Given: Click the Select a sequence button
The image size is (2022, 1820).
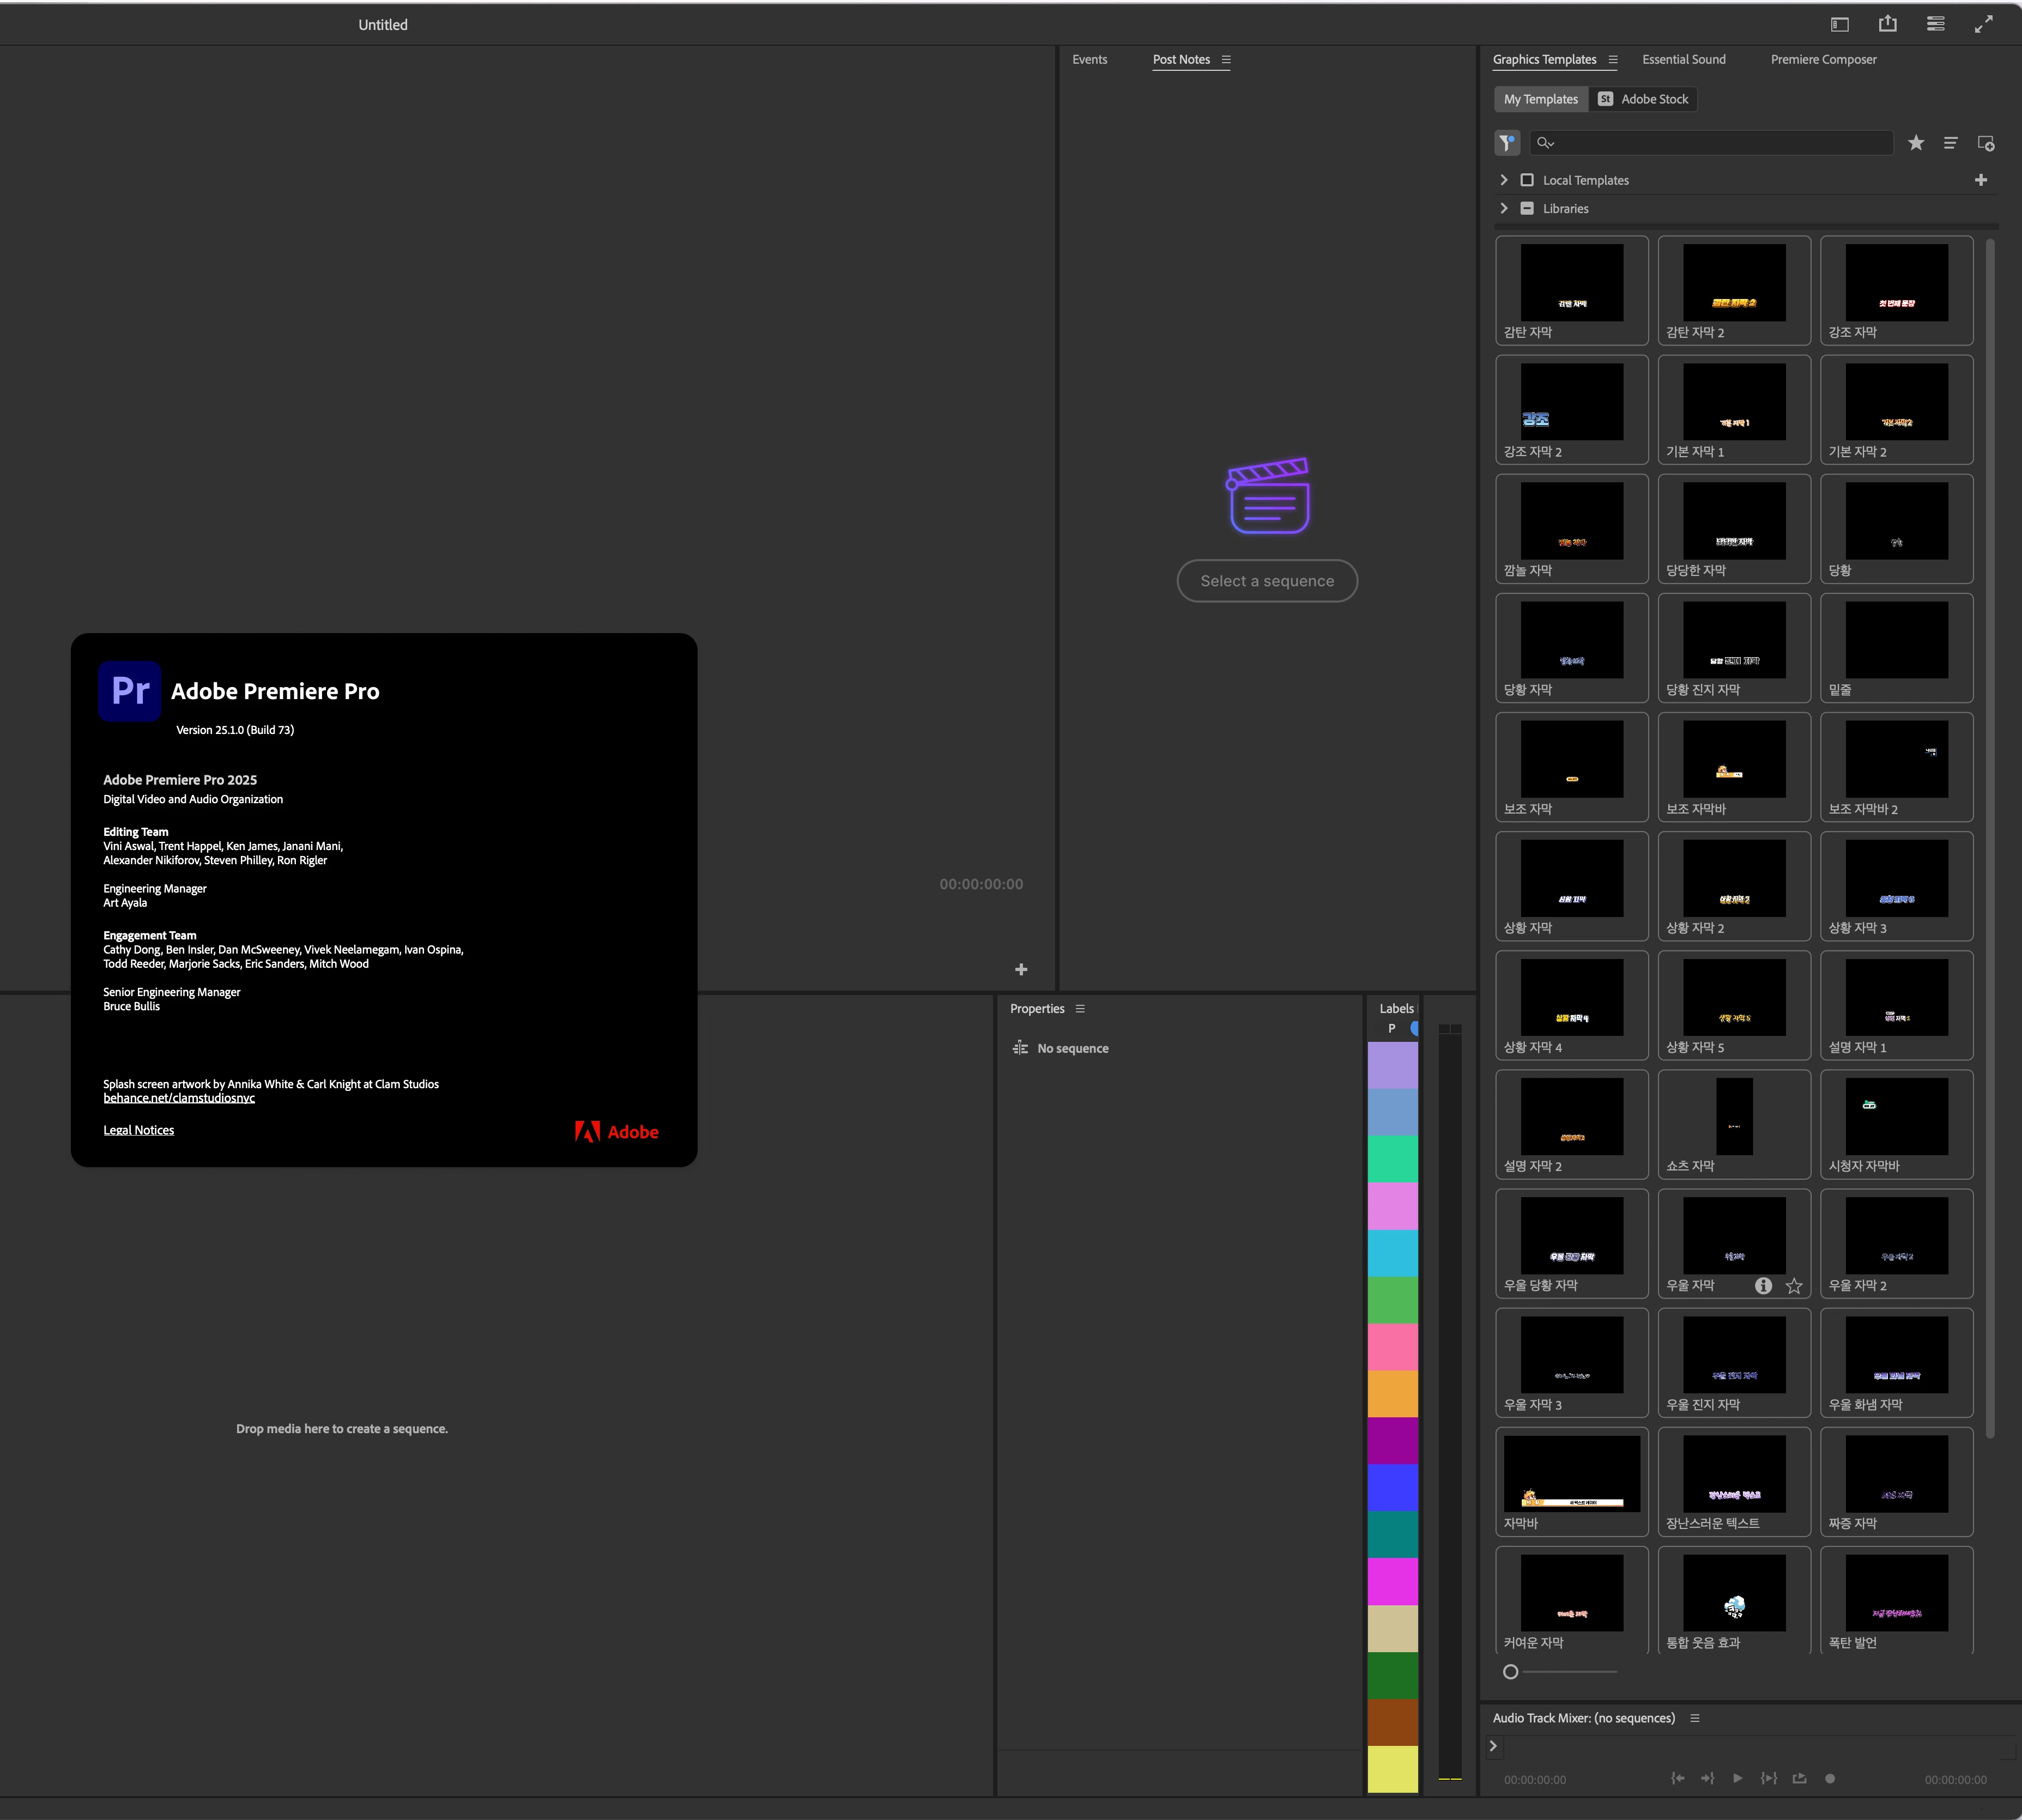Looking at the screenshot, I should point(1266,581).
